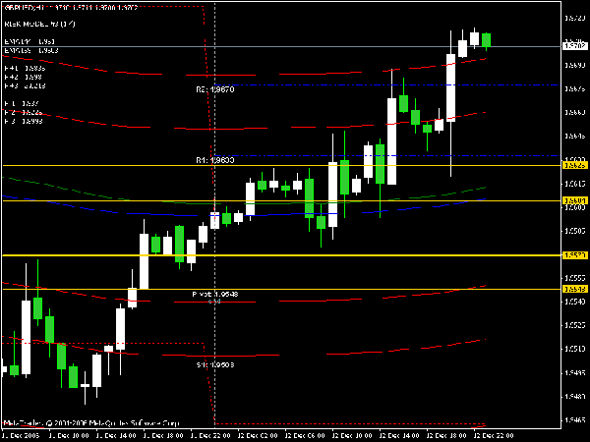Click the 1.9660 price axis label
The width and height of the screenshot is (590, 442).
click(575, 112)
